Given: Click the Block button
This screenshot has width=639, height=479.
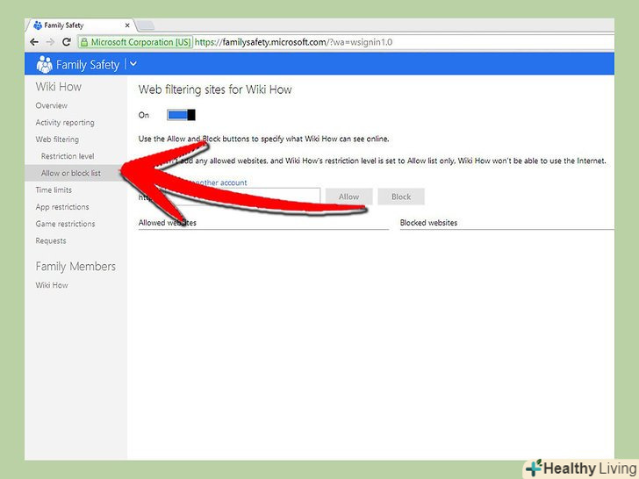Looking at the screenshot, I should [401, 197].
